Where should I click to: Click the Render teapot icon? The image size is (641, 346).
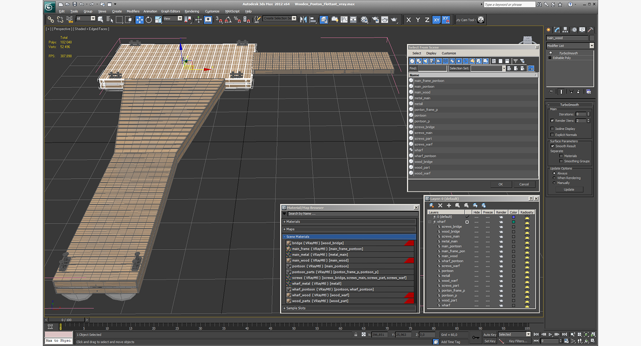394,19
